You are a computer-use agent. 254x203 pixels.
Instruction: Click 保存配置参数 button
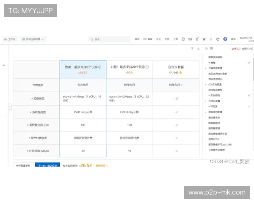pyautogui.click(x=23, y=165)
